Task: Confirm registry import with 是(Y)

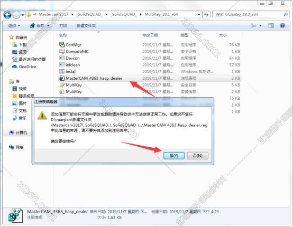Action: pos(174,156)
